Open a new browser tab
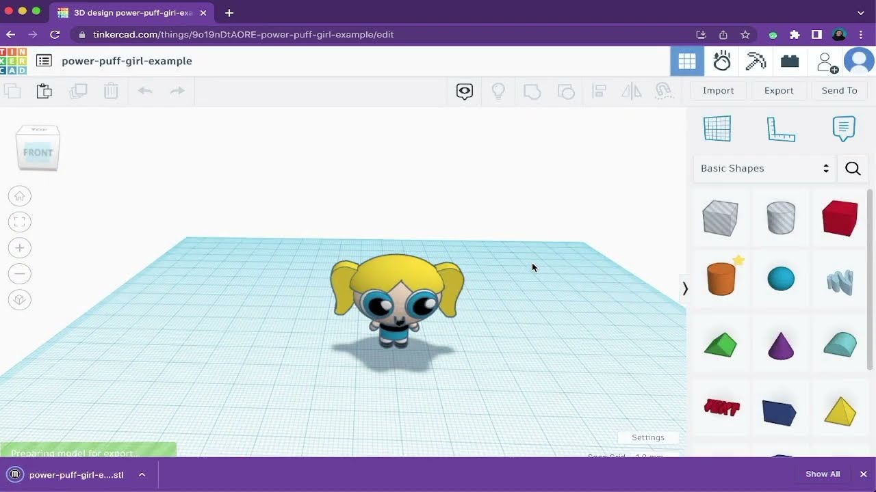 coord(229,13)
